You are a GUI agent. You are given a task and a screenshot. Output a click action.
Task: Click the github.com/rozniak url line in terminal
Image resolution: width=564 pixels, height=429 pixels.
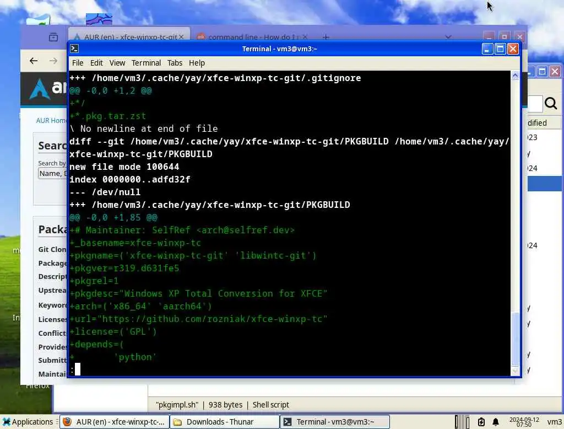198,319
